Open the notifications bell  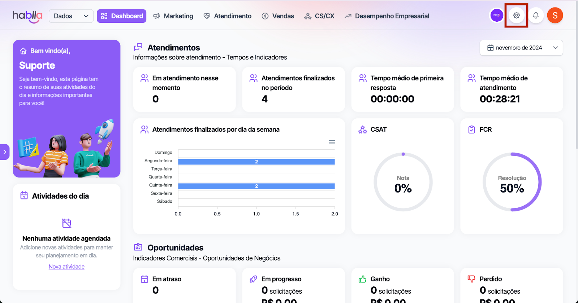click(x=536, y=16)
